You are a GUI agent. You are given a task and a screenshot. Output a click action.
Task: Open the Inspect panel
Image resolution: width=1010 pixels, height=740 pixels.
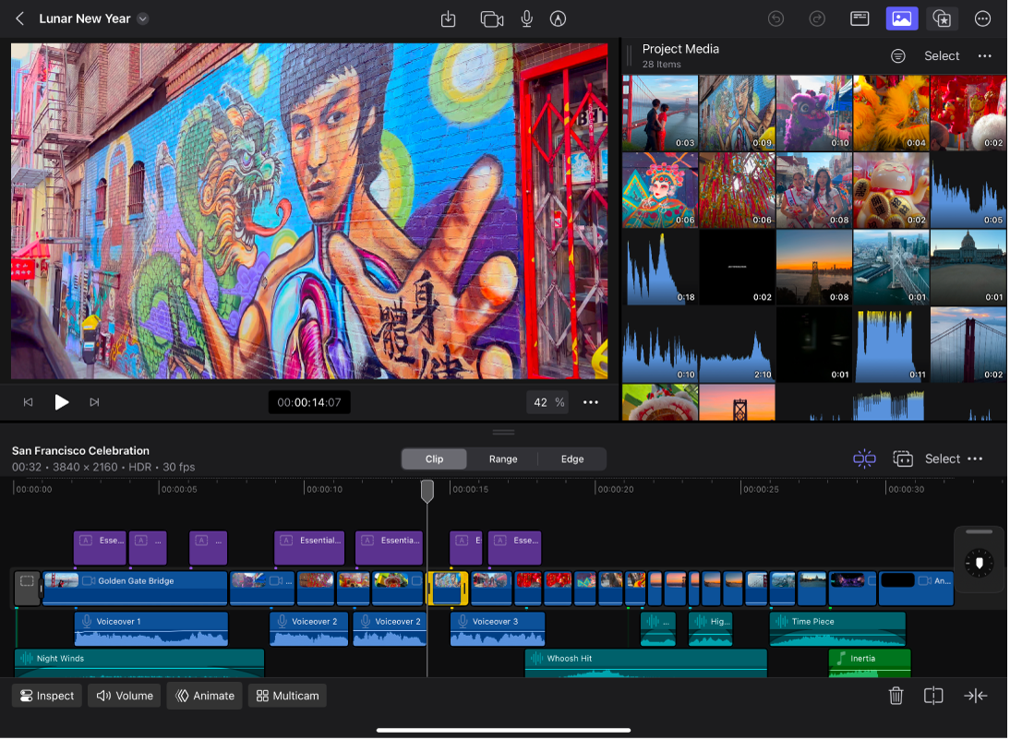tap(46, 696)
